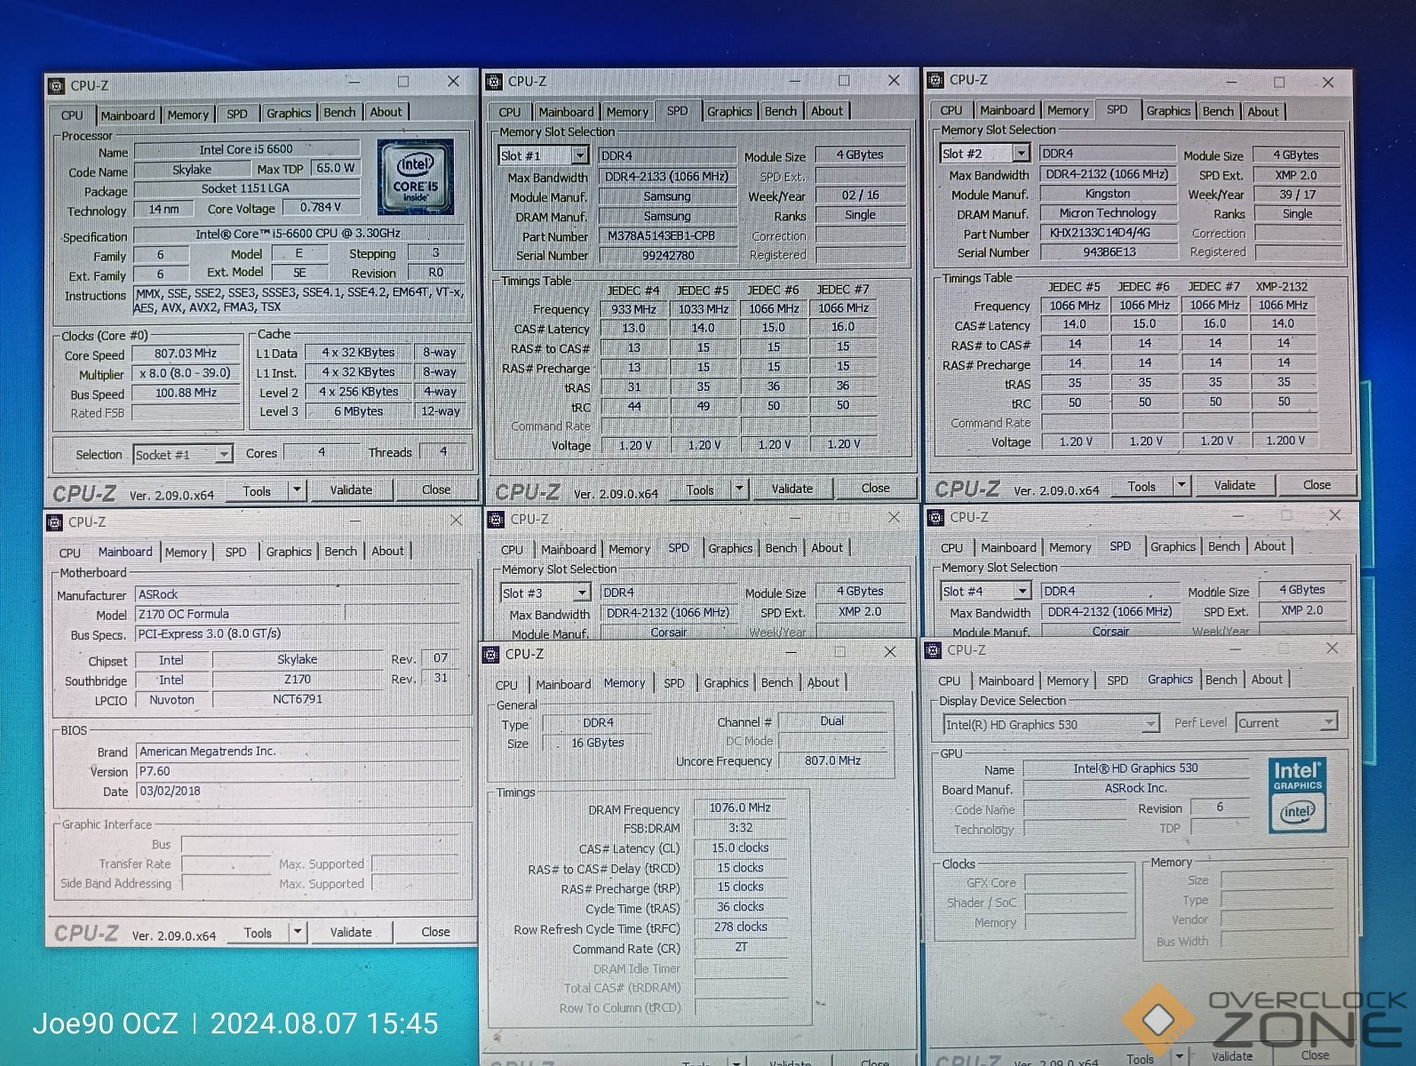
Task: Click the BIOS Brand American Megatrends Inc.
Action: point(297,752)
